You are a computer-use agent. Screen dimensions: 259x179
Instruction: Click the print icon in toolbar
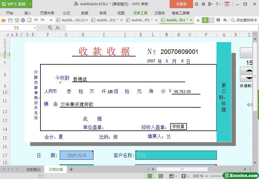coord(23,20)
